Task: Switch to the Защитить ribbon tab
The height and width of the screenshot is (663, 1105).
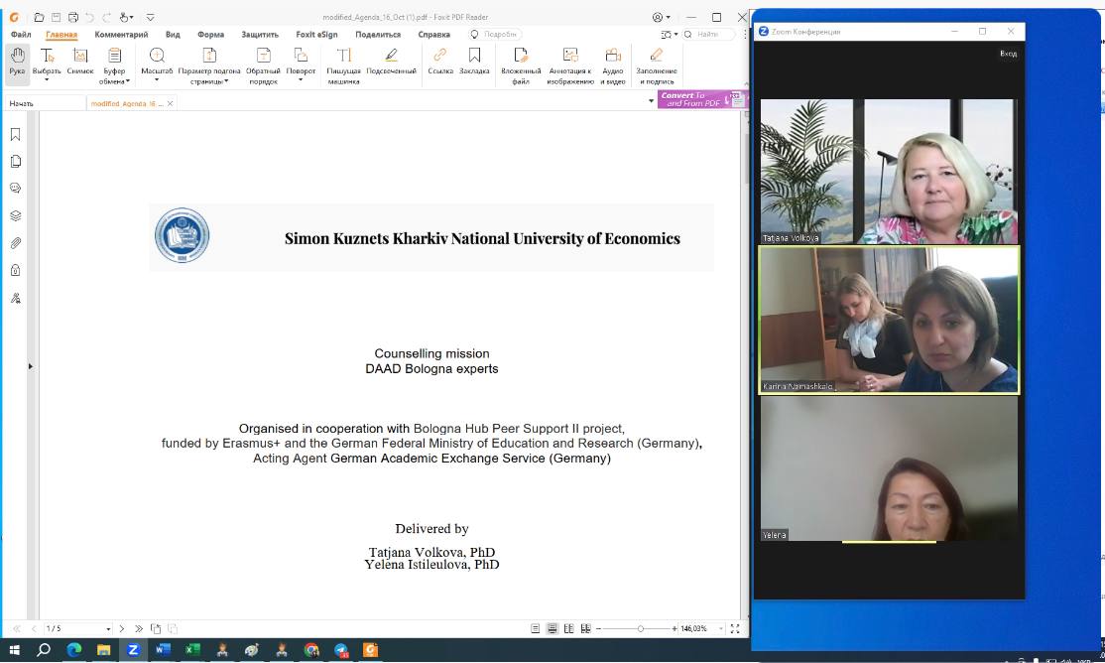Action: tap(260, 34)
